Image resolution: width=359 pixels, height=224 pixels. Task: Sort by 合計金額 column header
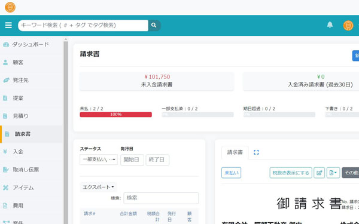128,213
